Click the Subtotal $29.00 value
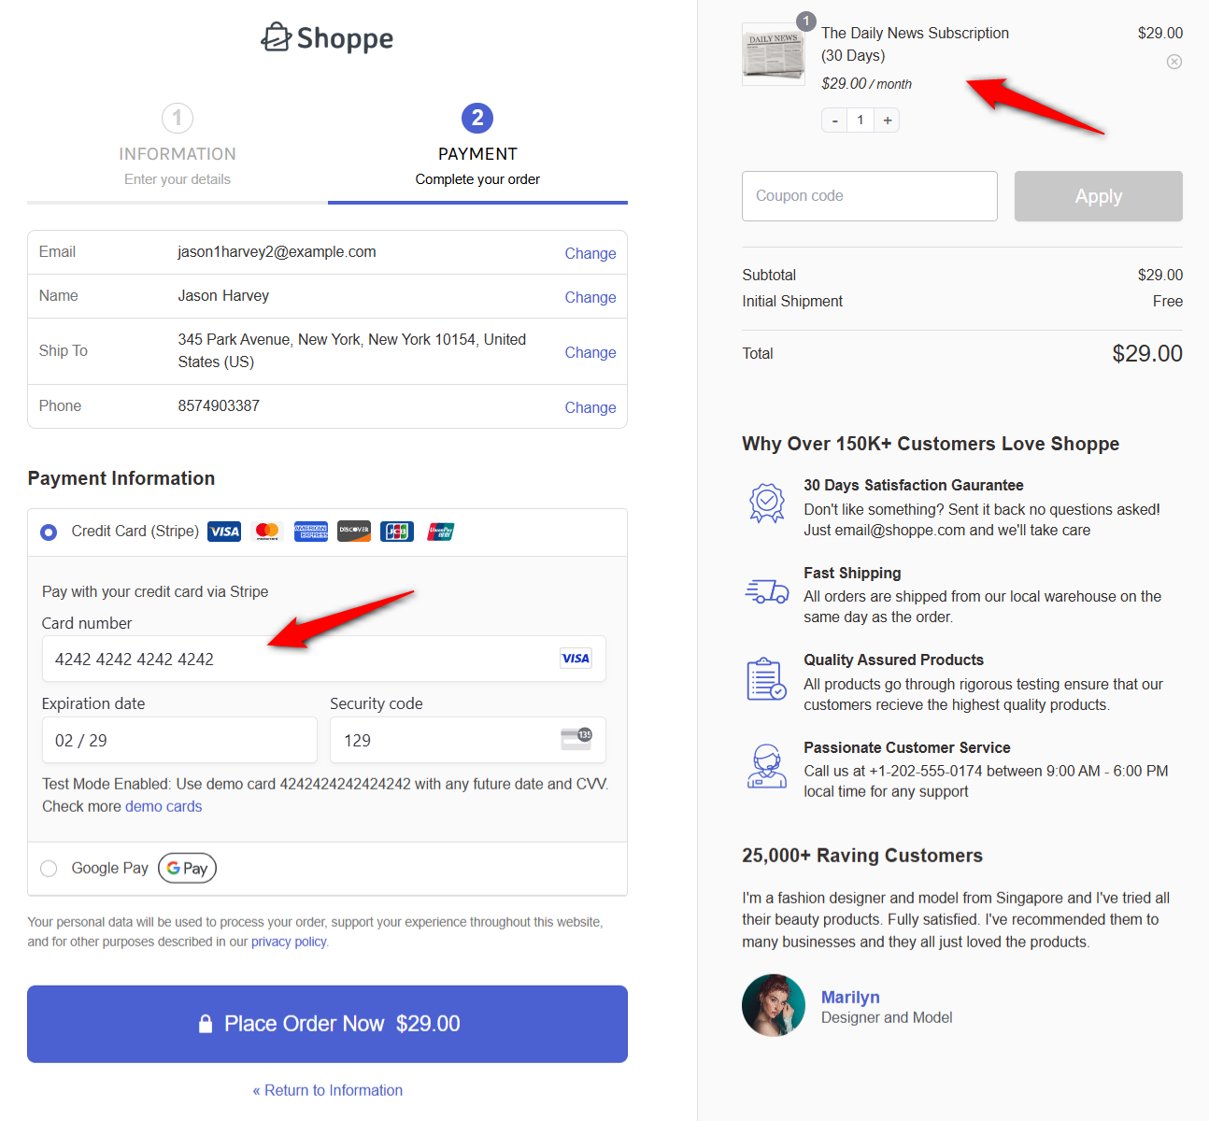 pyautogui.click(x=1160, y=275)
